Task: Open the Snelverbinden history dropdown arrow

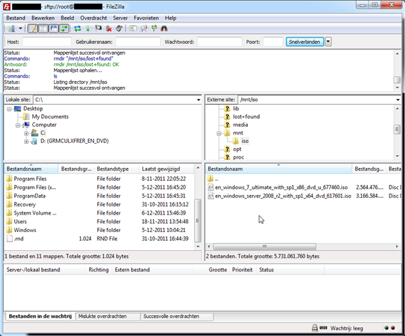Action: (x=328, y=42)
